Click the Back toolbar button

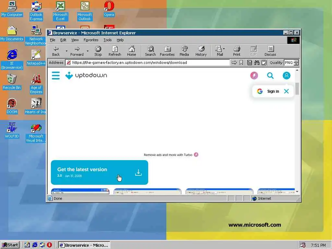[56, 51]
